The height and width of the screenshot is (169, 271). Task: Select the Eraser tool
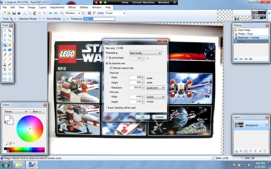(10, 55)
